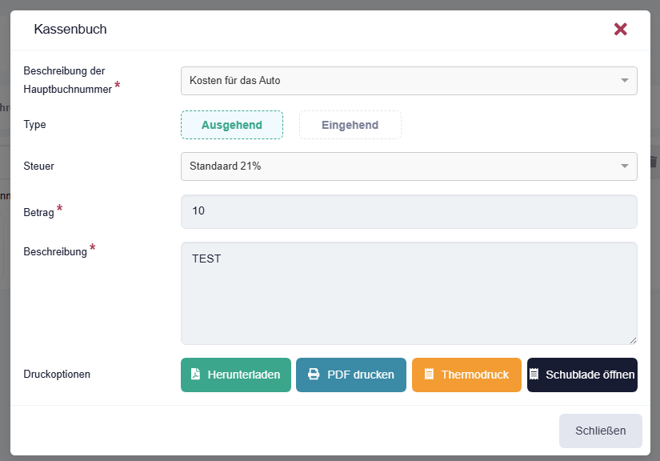Click the receipt icon on Schublade öffnen
This screenshot has width=660, height=461.
point(534,375)
